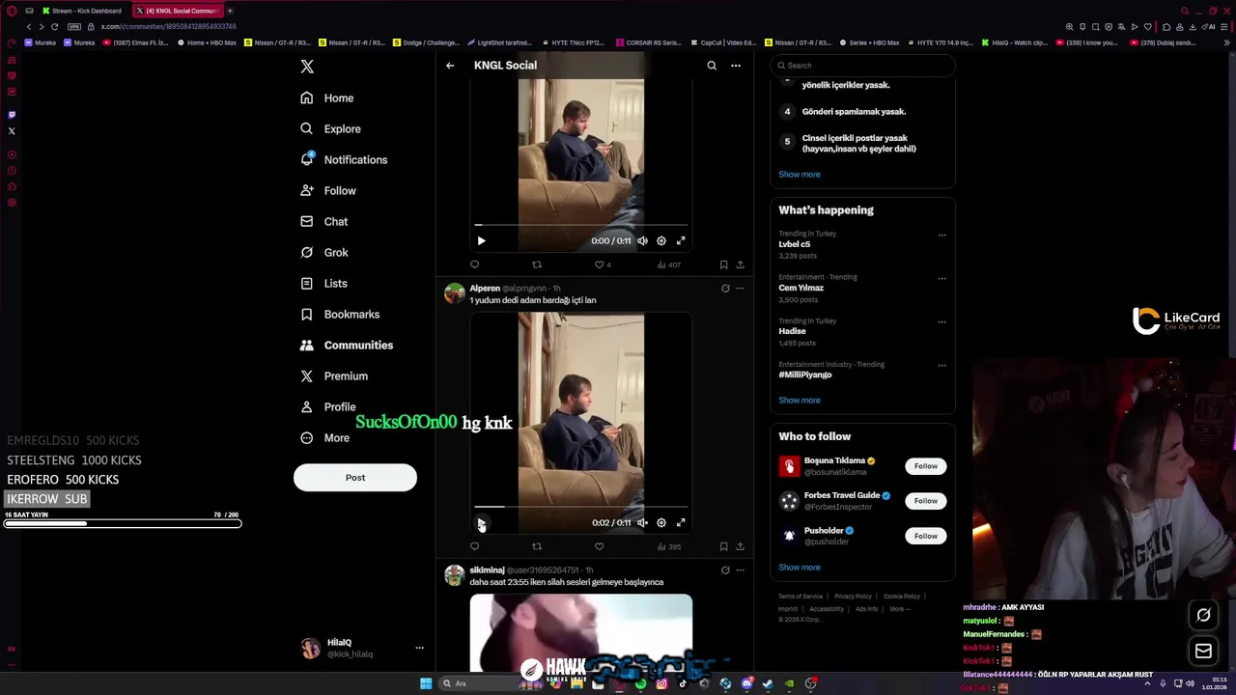This screenshot has width=1236, height=695.
Task: Open Communities in the sidebar
Action: click(347, 345)
